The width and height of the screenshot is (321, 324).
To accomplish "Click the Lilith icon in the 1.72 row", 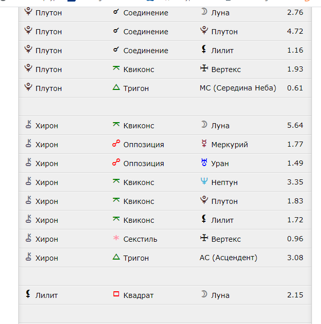I will 204,219.
